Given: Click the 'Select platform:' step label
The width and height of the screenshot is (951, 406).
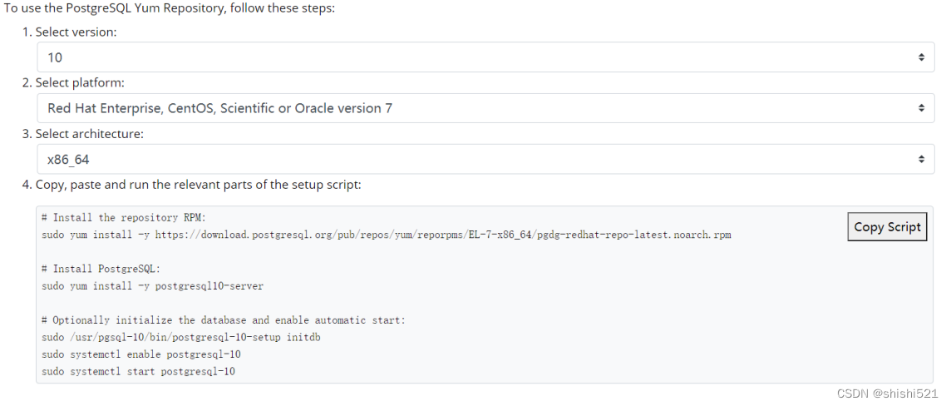Looking at the screenshot, I should coord(80,82).
